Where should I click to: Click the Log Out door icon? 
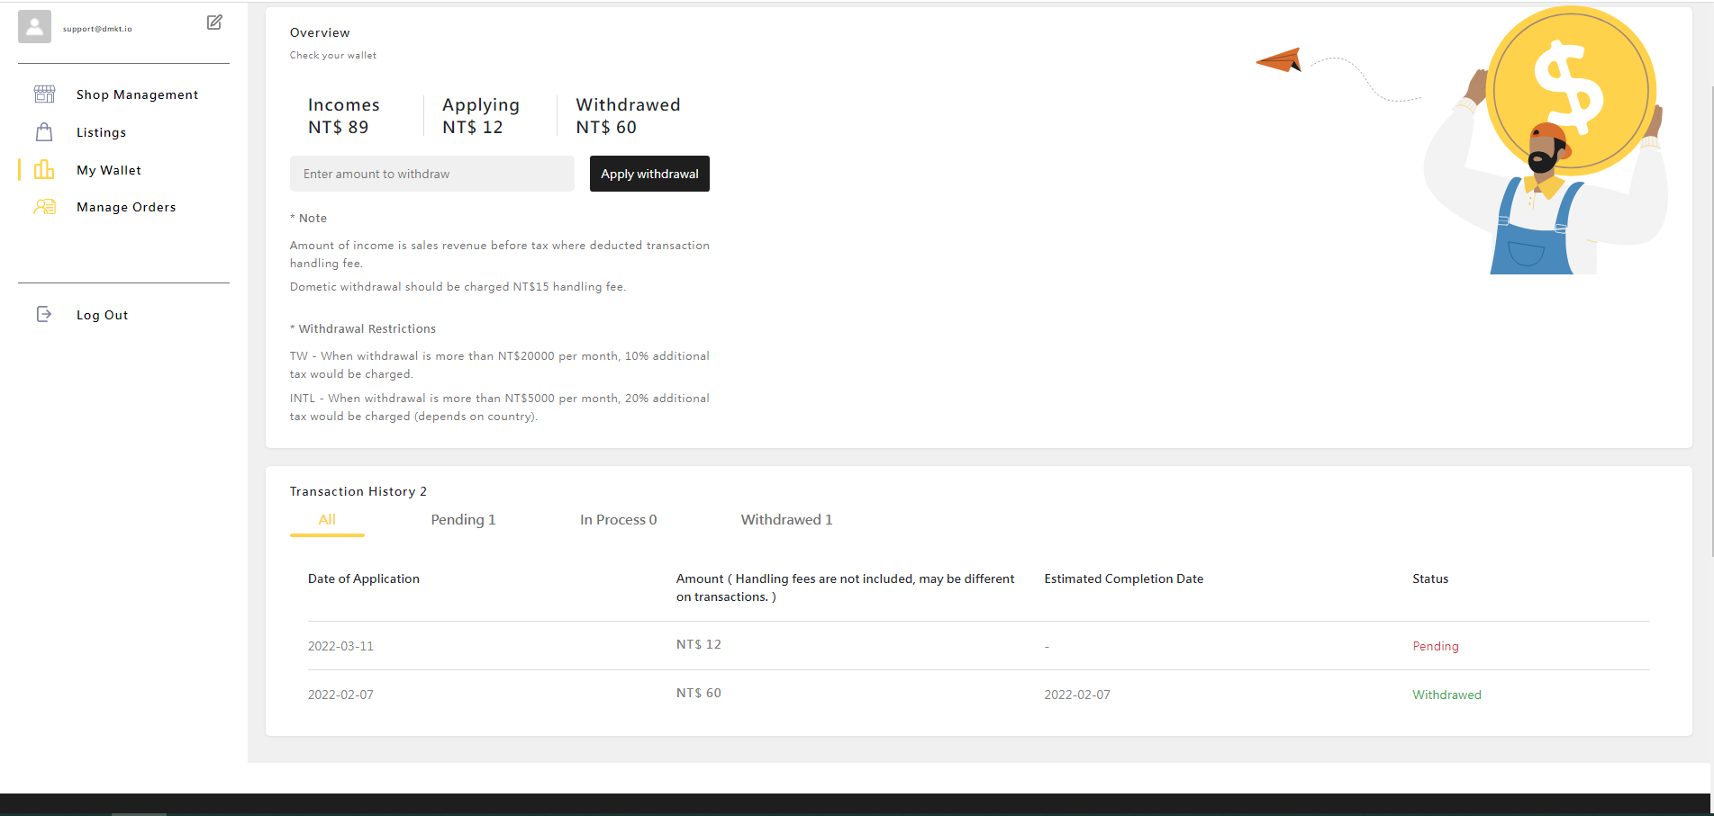pos(44,314)
